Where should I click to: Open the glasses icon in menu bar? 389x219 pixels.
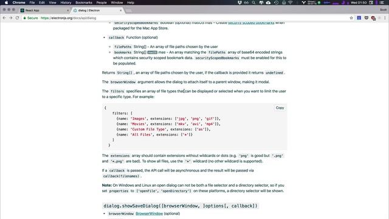(x=246, y=2)
